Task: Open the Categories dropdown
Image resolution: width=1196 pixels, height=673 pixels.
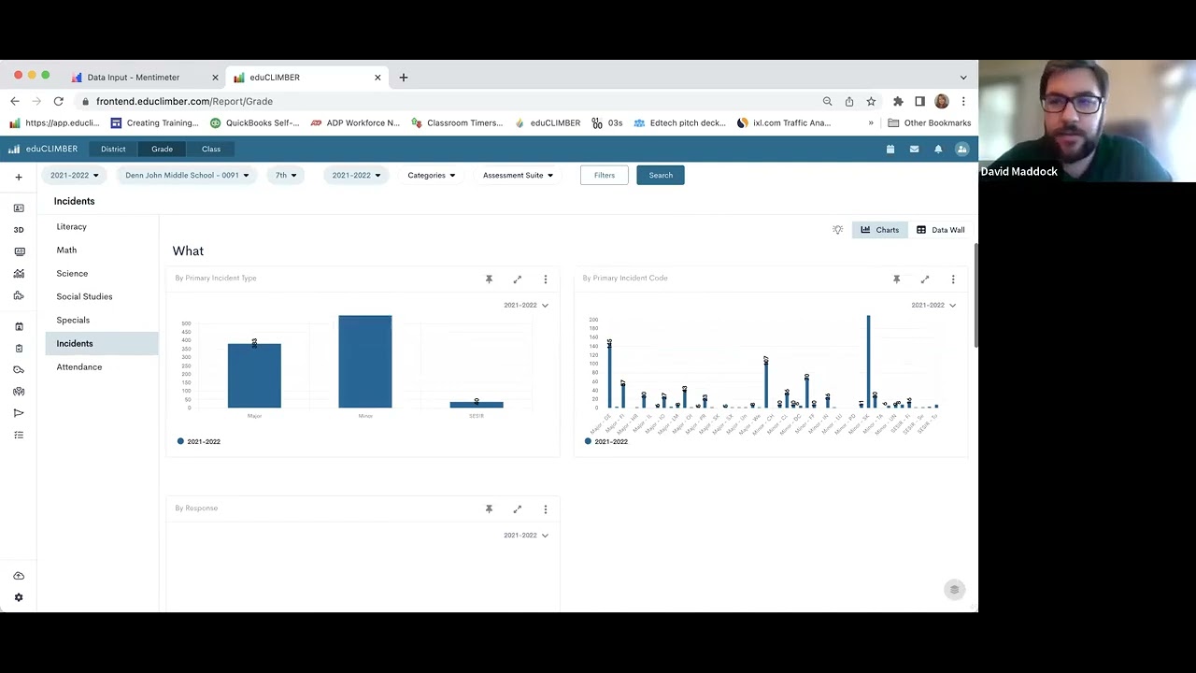Action: 432,175
